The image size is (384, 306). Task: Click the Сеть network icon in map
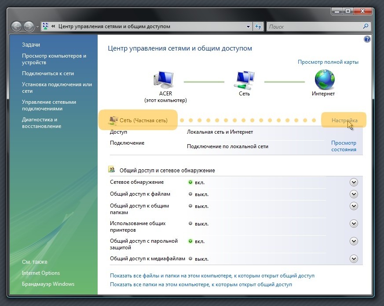244,80
